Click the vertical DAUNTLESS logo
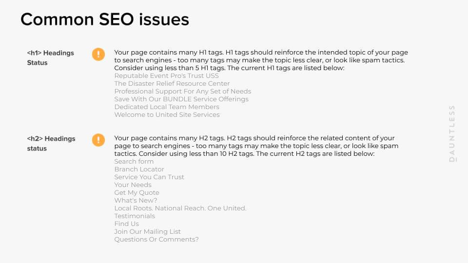 point(452,132)
